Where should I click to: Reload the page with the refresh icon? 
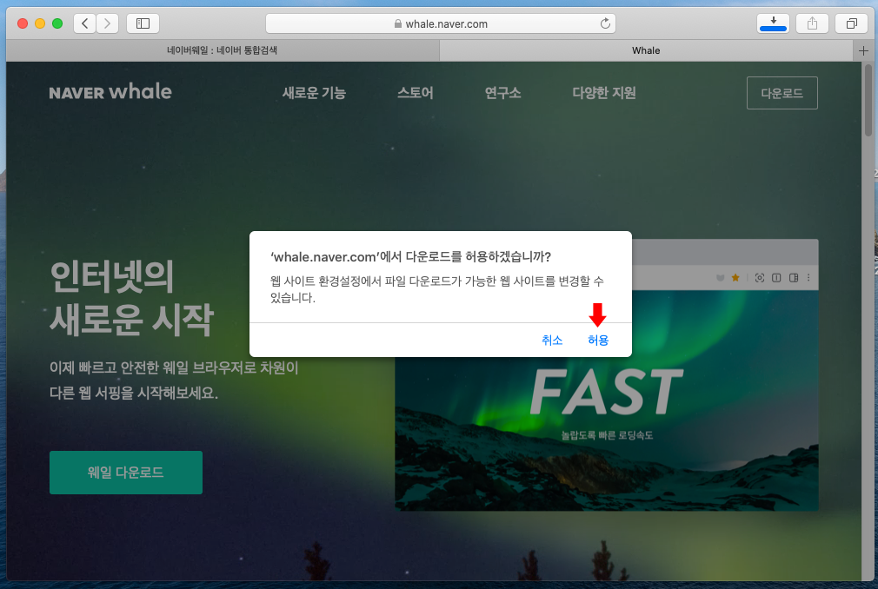coord(605,23)
